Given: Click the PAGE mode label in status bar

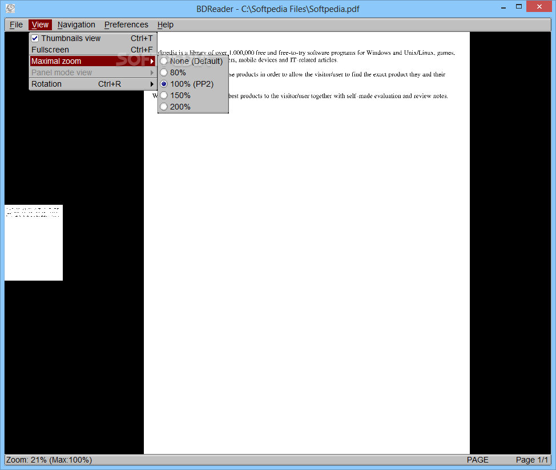Looking at the screenshot, I should (x=477, y=460).
